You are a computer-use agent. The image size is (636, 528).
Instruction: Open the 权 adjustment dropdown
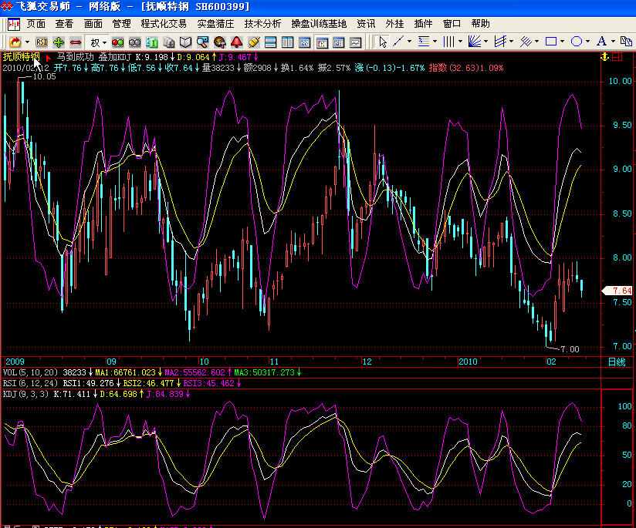pyautogui.click(x=99, y=42)
